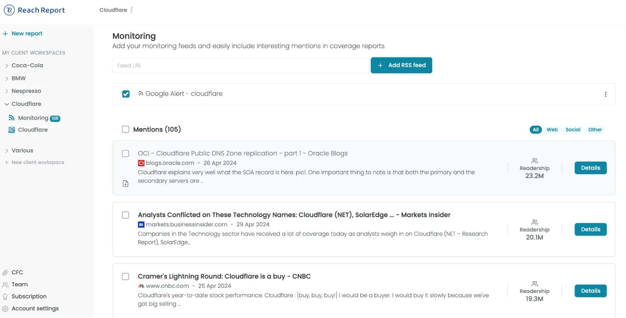Click the Account settings gear icon
Image resolution: width=626 pixels, height=318 pixels.
(x=5, y=309)
